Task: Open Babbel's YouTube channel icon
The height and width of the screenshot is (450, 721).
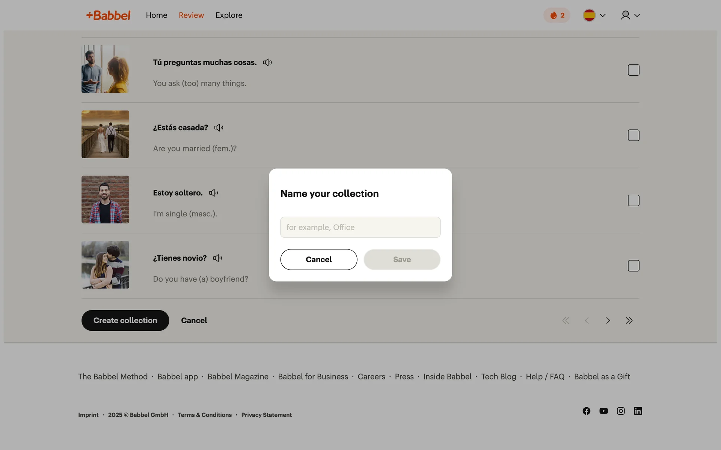Action: (603, 411)
